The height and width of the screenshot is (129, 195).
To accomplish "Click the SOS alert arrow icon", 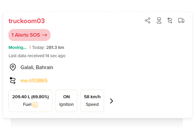I will coord(45,35).
